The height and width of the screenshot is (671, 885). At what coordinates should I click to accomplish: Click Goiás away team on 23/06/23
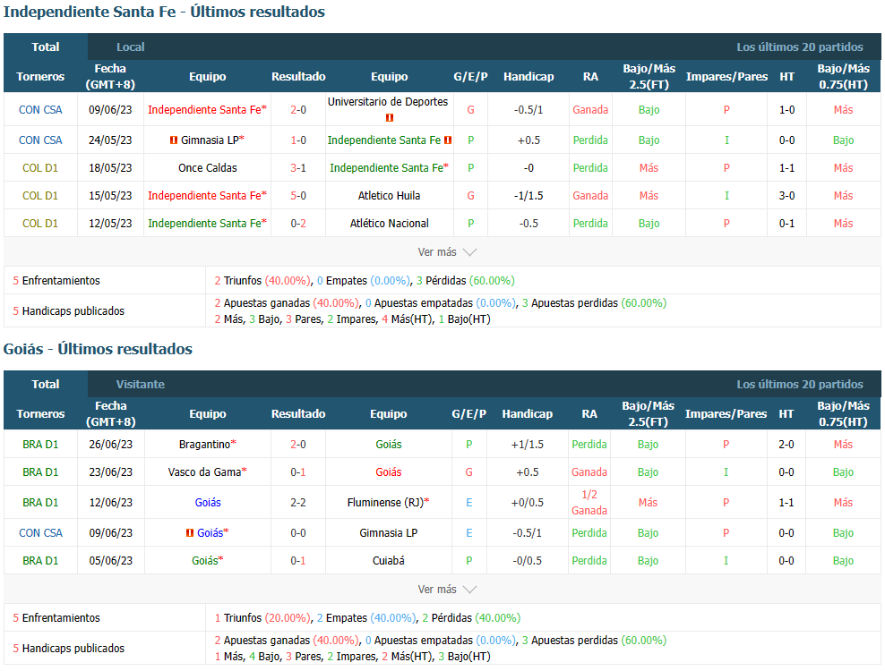point(389,472)
